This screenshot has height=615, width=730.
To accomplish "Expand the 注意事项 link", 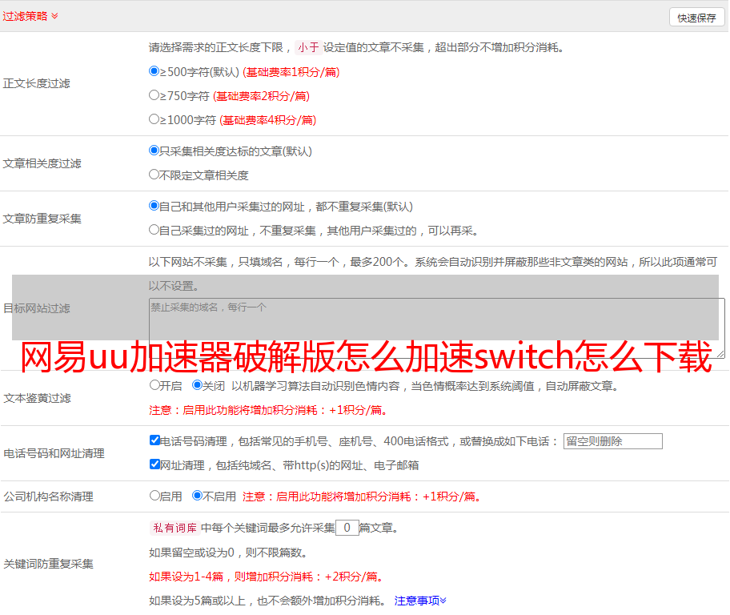I will tap(420, 601).
